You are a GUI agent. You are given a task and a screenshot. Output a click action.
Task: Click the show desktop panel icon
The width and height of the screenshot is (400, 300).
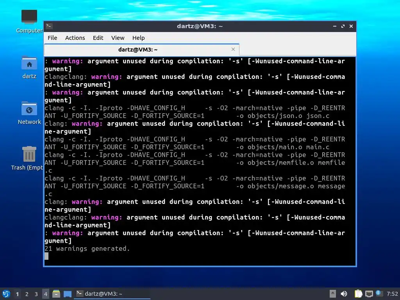tap(67, 294)
